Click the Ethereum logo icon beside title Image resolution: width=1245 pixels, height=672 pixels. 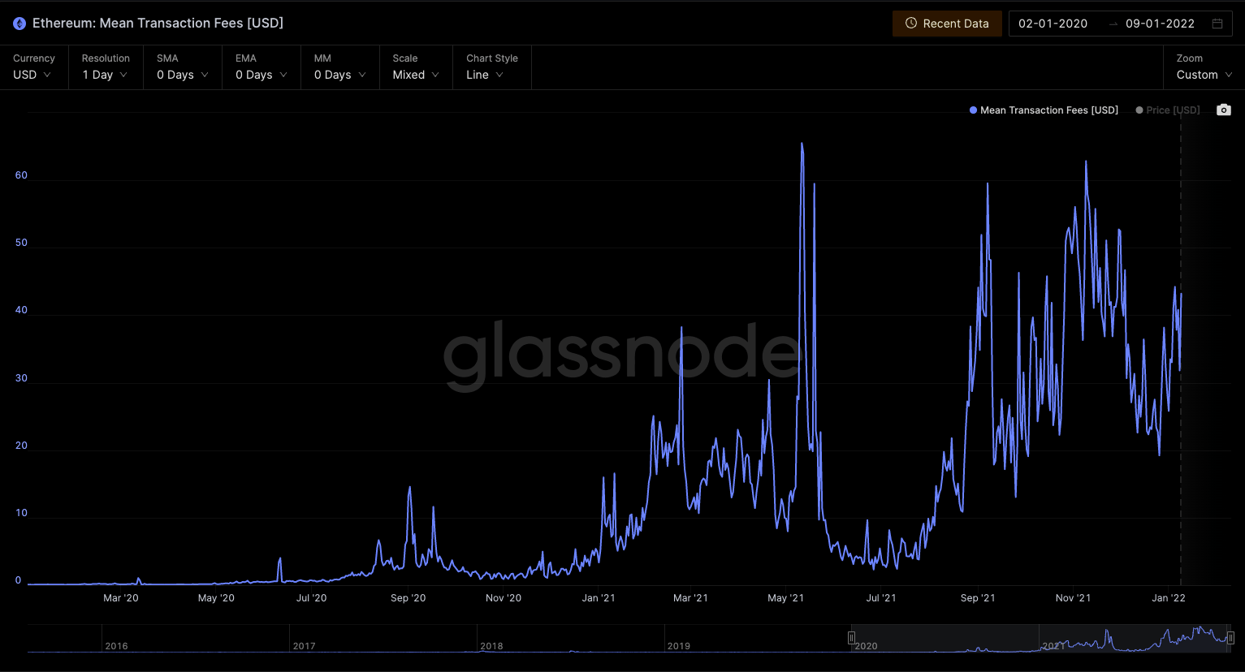point(19,24)
